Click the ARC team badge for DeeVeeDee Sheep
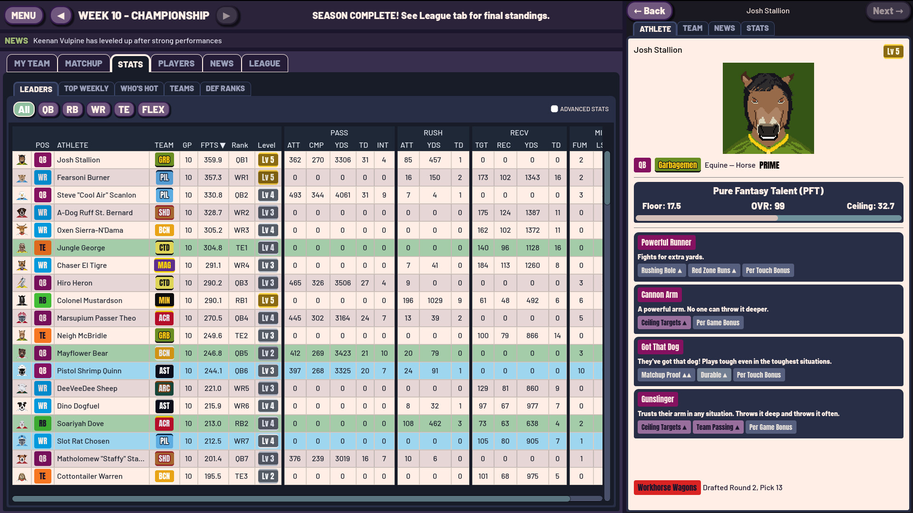Image resolution: width=913 pixels, height=513 pixels. pyautogui.click(x=164, y=389)
